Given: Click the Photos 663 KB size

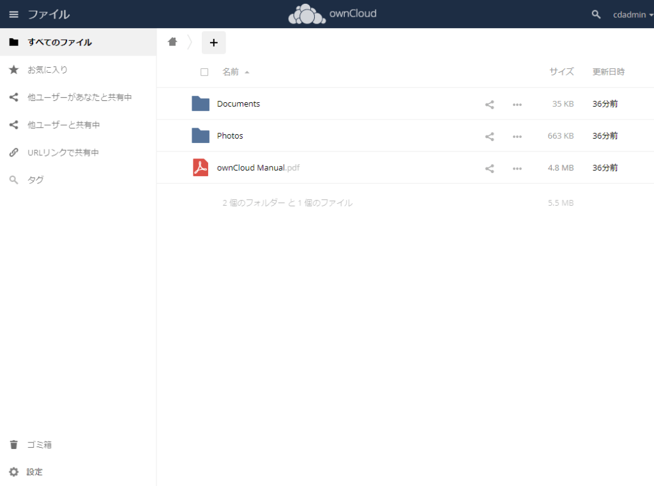Looking at the screenshot, I should click(x=560, y=136).
